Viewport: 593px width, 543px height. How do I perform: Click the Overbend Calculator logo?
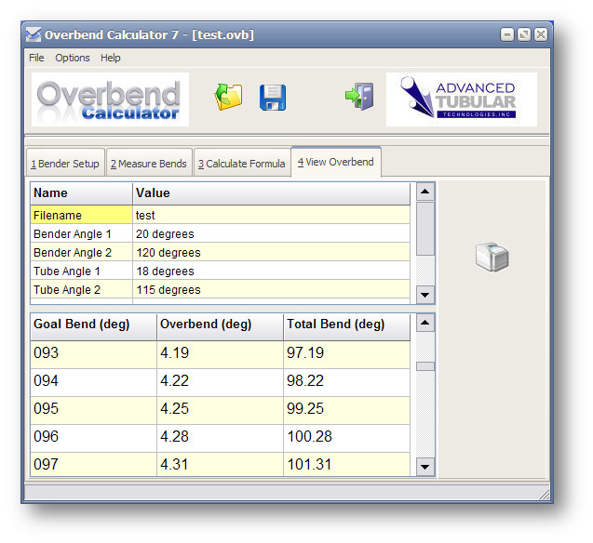[110, 99]
